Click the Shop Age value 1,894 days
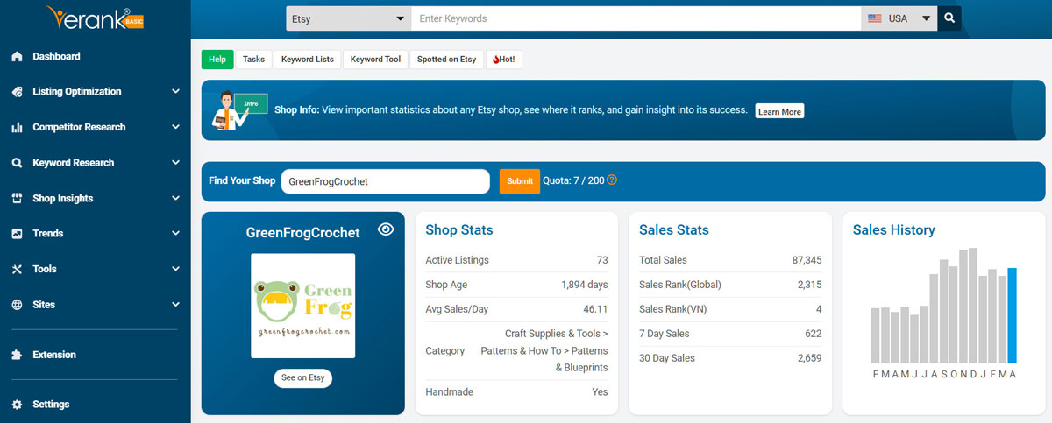1052x423 pixels. click(585, 285)
